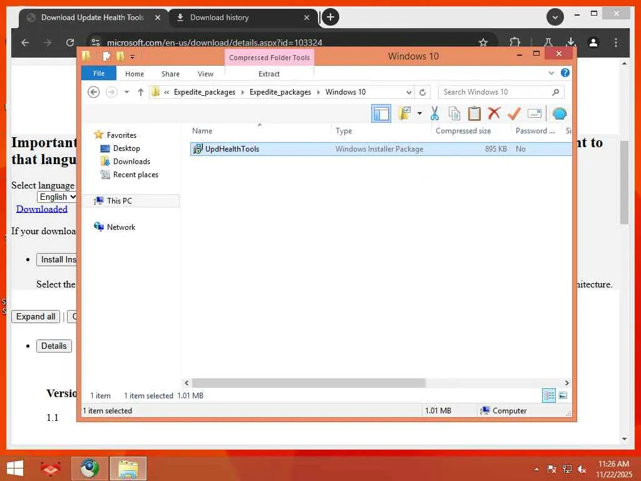
Task: Close the Download history browser tab
Action: tap(307, 18)
